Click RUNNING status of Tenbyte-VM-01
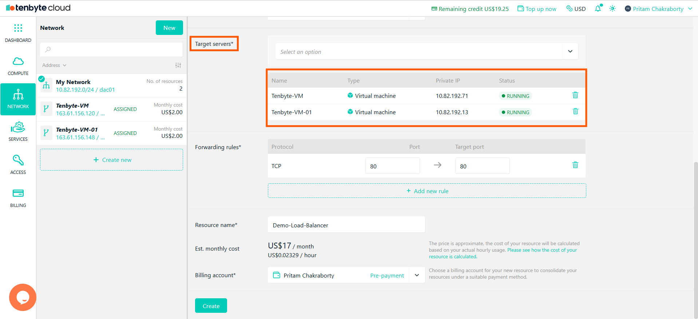The height and width of the screenshot is (319, 698). point(515,112)
